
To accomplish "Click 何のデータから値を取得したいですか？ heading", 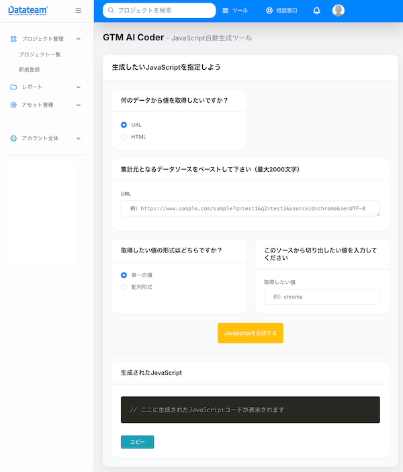I will (175, 100).
